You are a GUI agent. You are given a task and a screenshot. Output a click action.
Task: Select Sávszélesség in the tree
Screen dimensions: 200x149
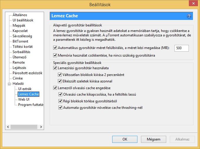click(22, 36)
